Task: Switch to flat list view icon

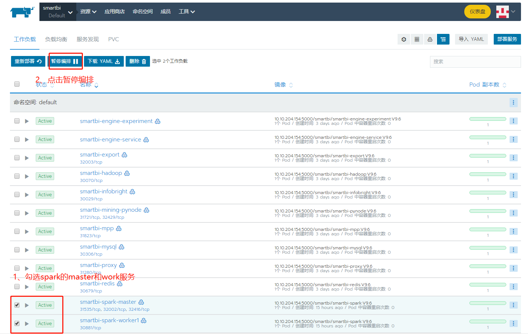Action: pos(417,39)
